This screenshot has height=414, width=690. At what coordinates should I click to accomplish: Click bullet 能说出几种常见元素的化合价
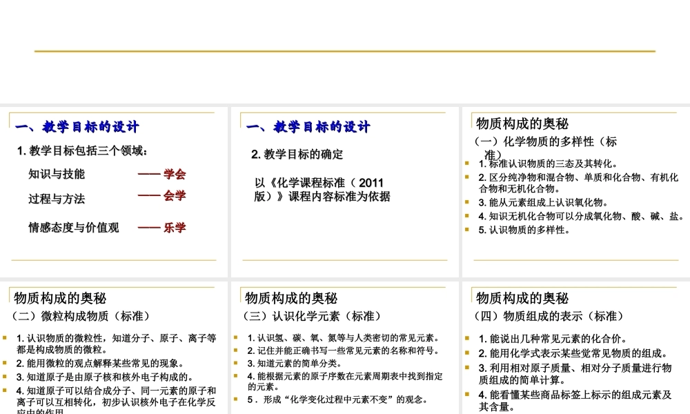point(553,339)
